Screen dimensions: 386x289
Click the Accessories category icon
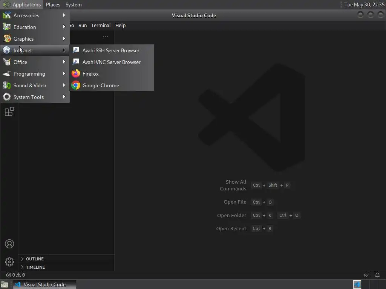(x=7, y=15)
